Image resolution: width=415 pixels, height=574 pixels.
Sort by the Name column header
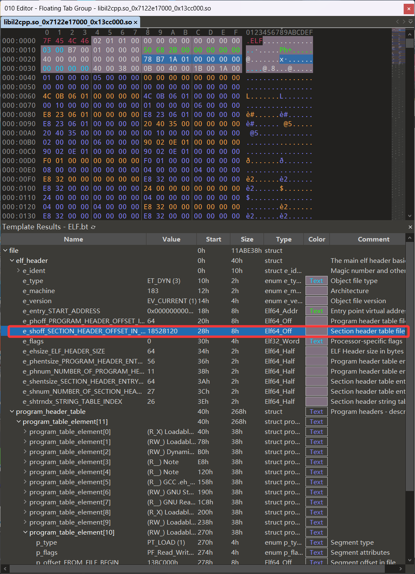pos(73,239)
